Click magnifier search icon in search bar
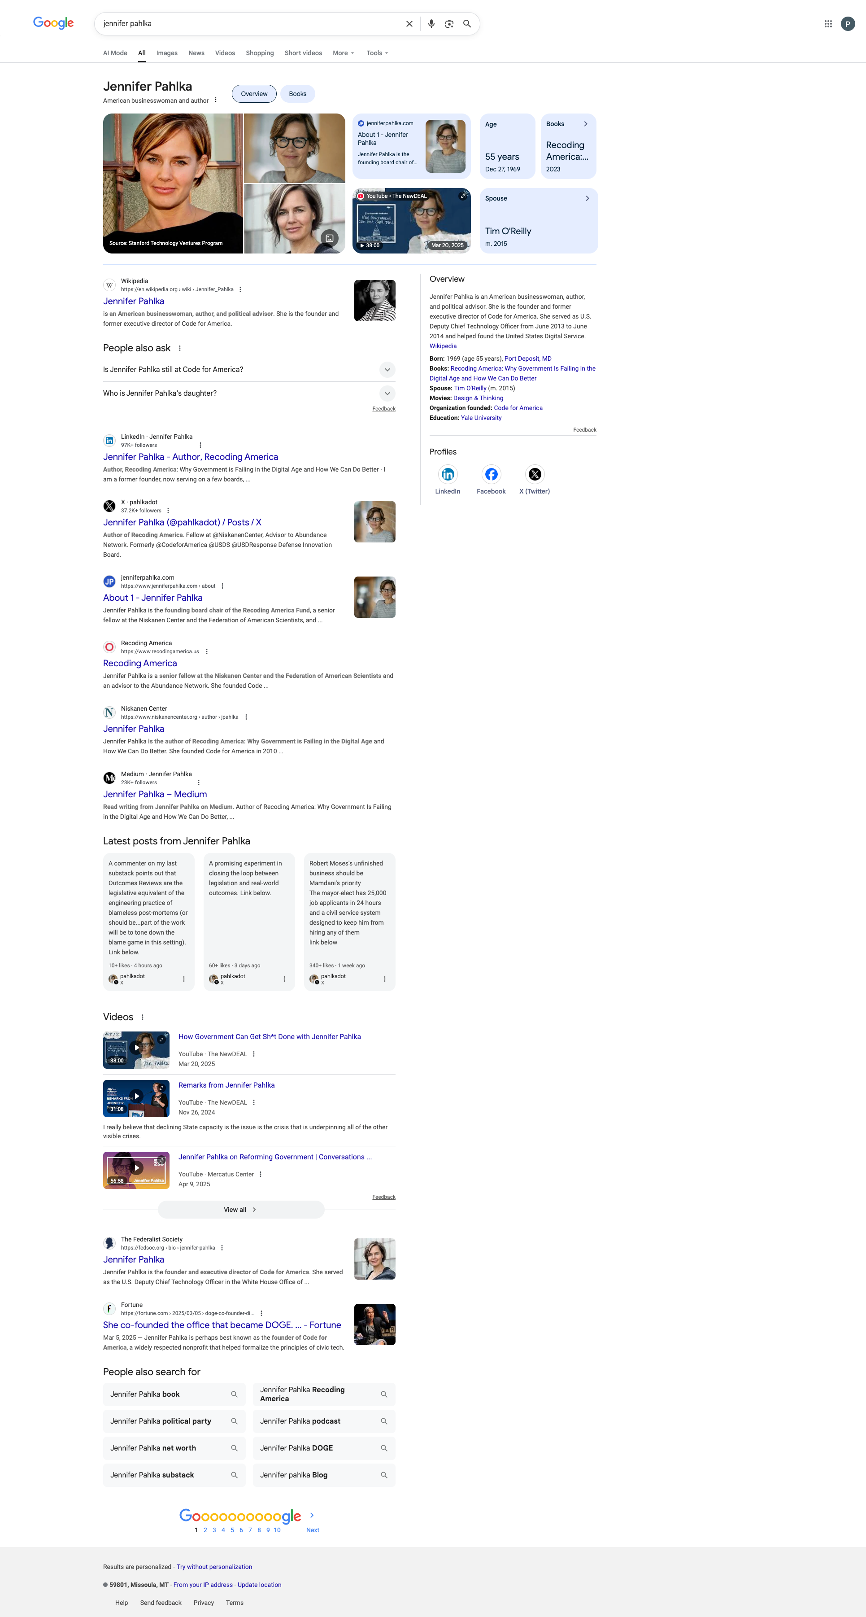The image size is (866, 1617). coord(467,24)
